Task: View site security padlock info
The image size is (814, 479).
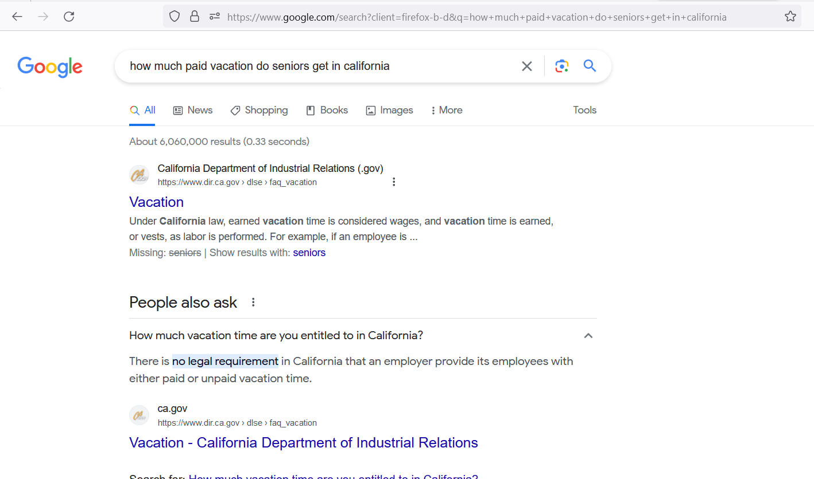Action: (195, 17)
